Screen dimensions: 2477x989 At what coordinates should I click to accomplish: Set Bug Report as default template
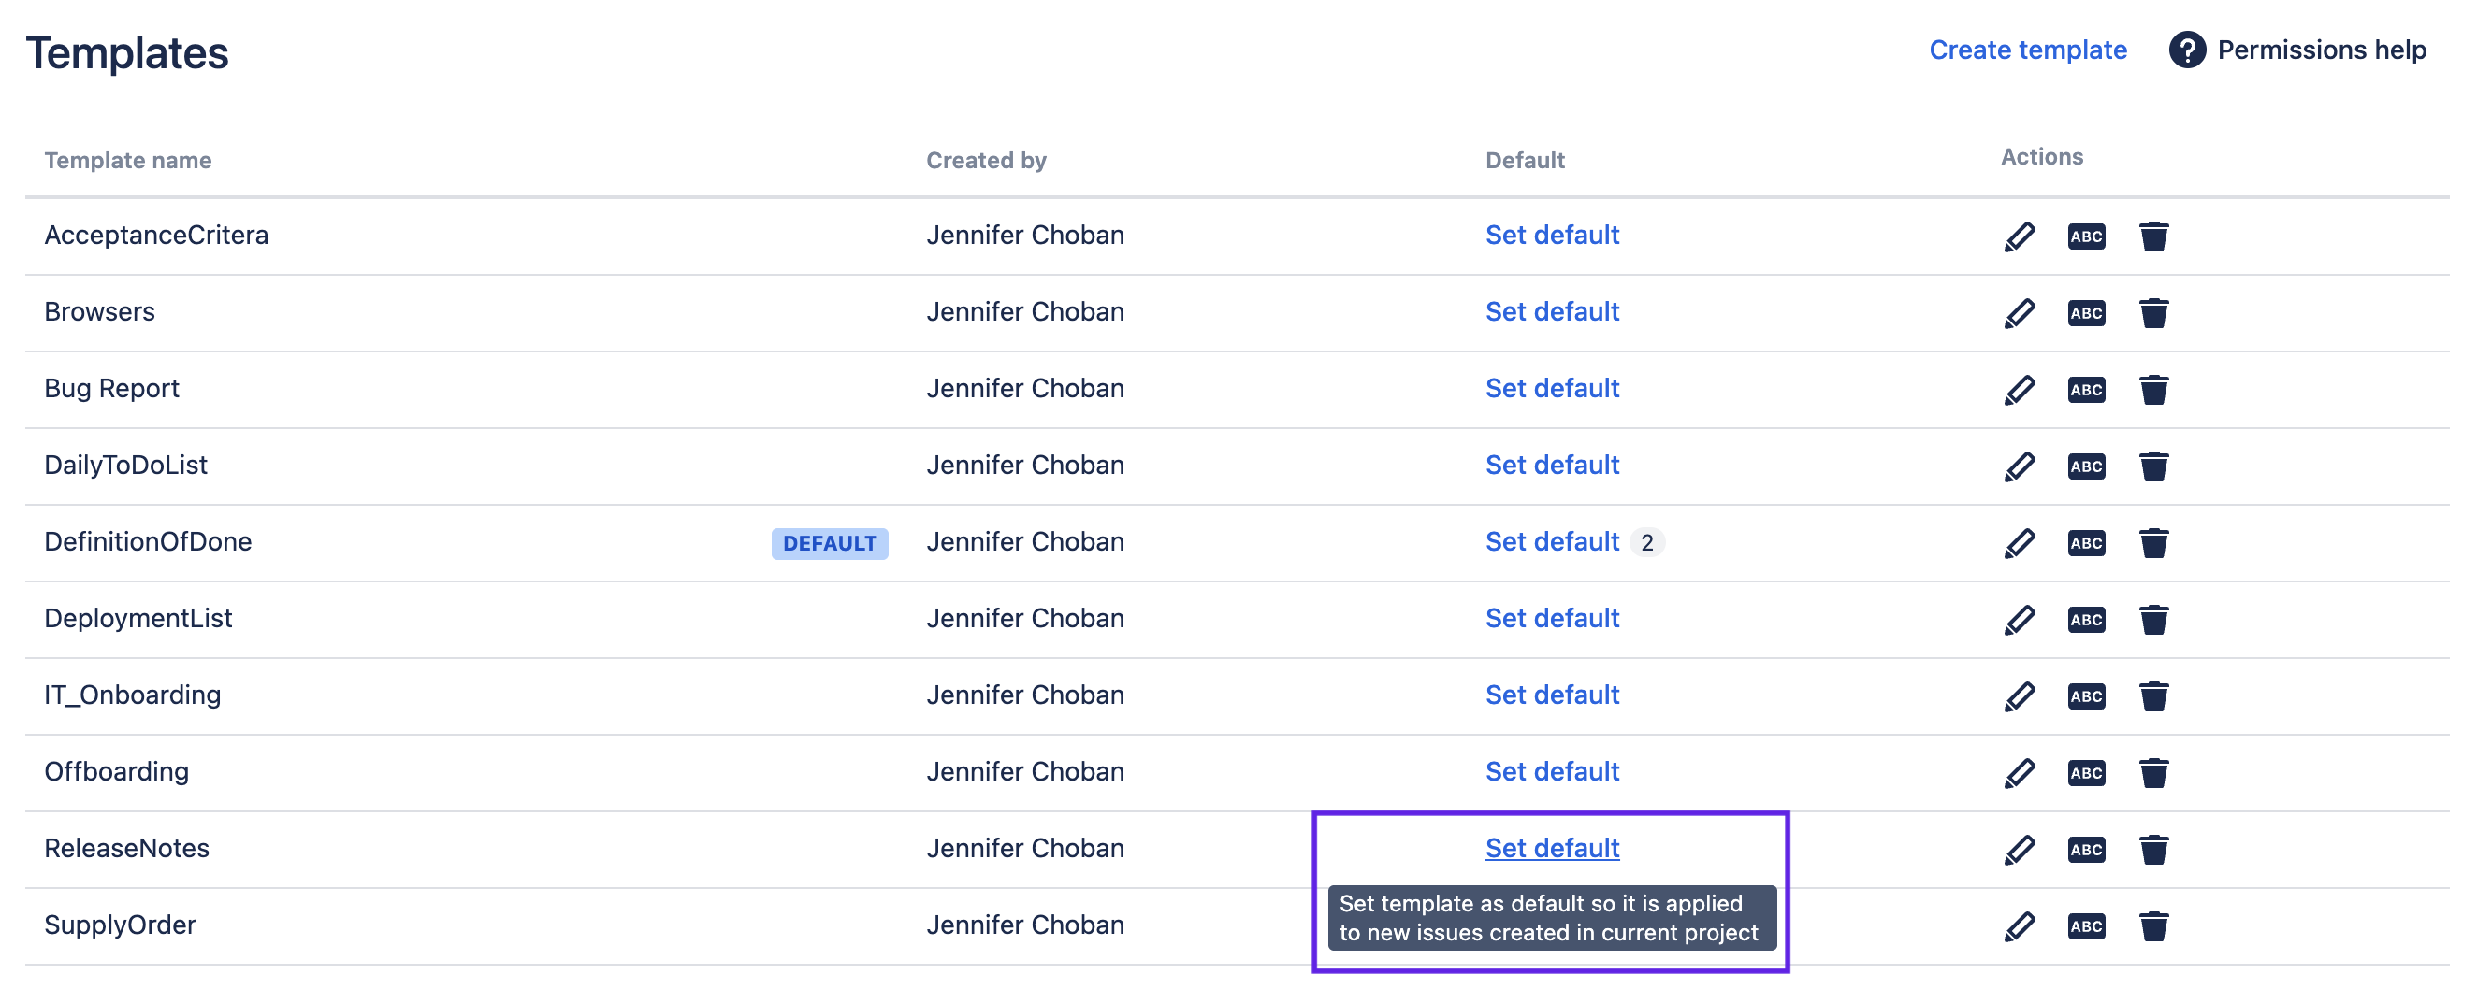coord(1551,388)
